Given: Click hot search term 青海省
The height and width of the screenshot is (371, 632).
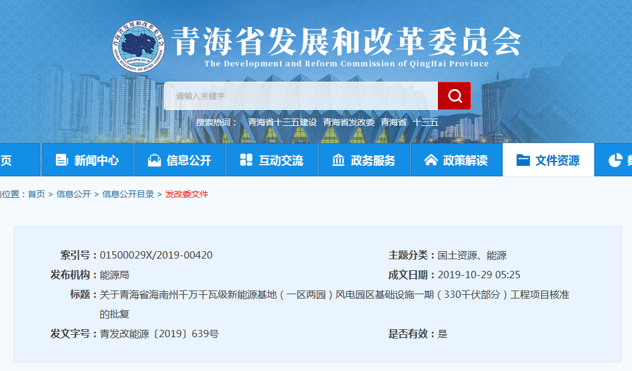Looking at the screenshot, I should pyautogui.click(x=393, y=122).
